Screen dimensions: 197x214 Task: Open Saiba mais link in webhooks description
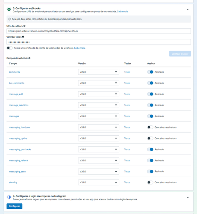(x=123, y=12)
